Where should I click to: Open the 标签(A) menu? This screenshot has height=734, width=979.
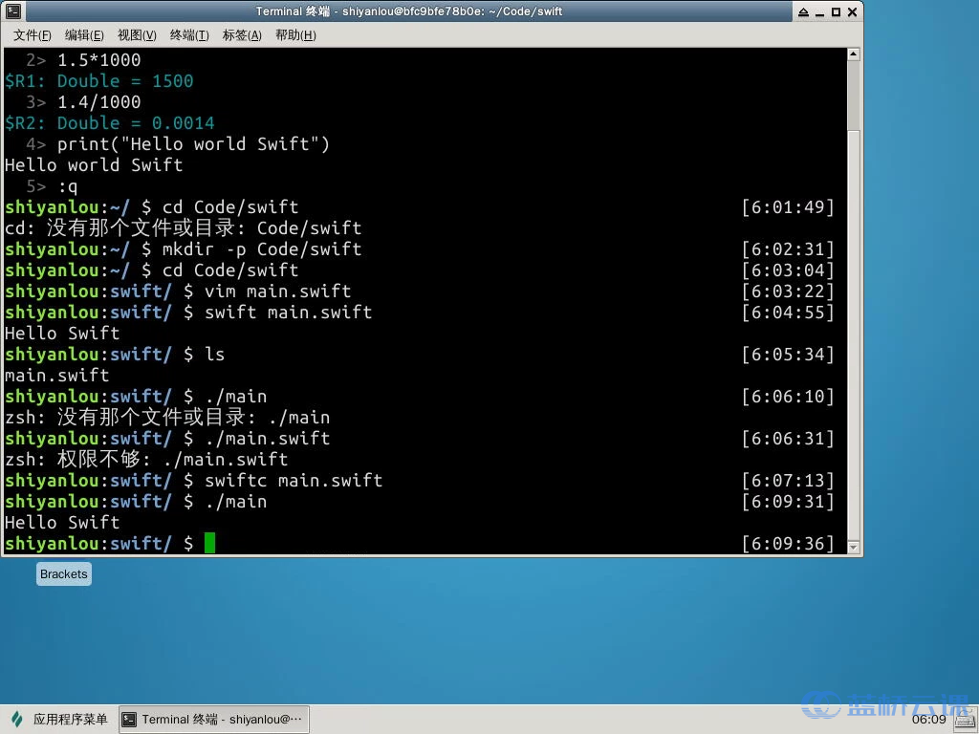[x=242, y=35]
